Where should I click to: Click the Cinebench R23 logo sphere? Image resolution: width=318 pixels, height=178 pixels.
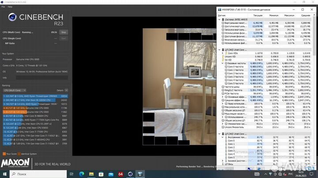[12, 17]
